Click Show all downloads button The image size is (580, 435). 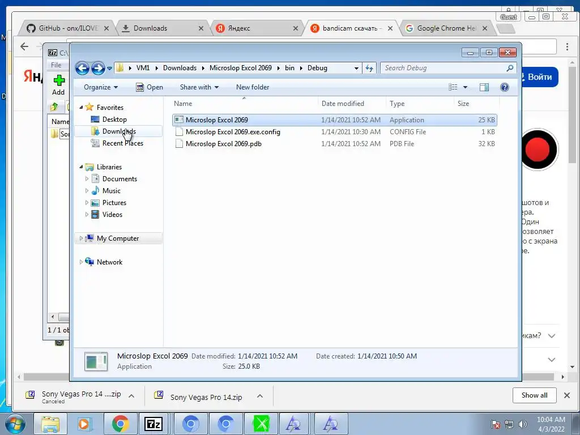(x=535, y=395)
